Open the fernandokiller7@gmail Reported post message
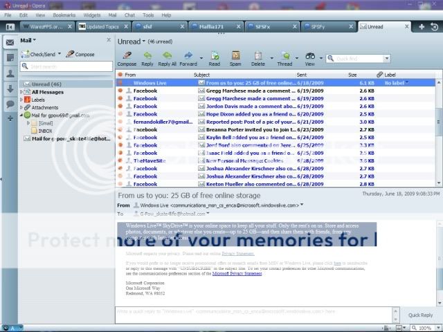The image size is (443, 332). pos(275,122)
